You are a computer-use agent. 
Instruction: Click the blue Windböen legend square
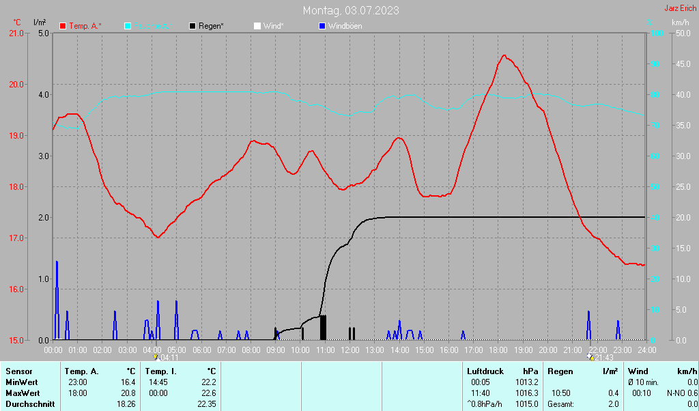click(322, 26)
